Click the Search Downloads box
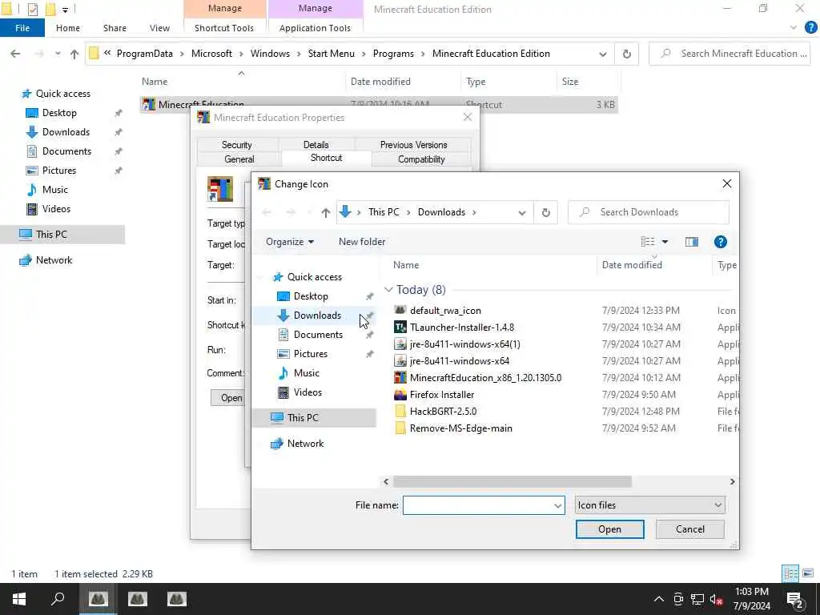Image resolution: width=820 pixels, height=615 pixels. [x=649, y=212]
